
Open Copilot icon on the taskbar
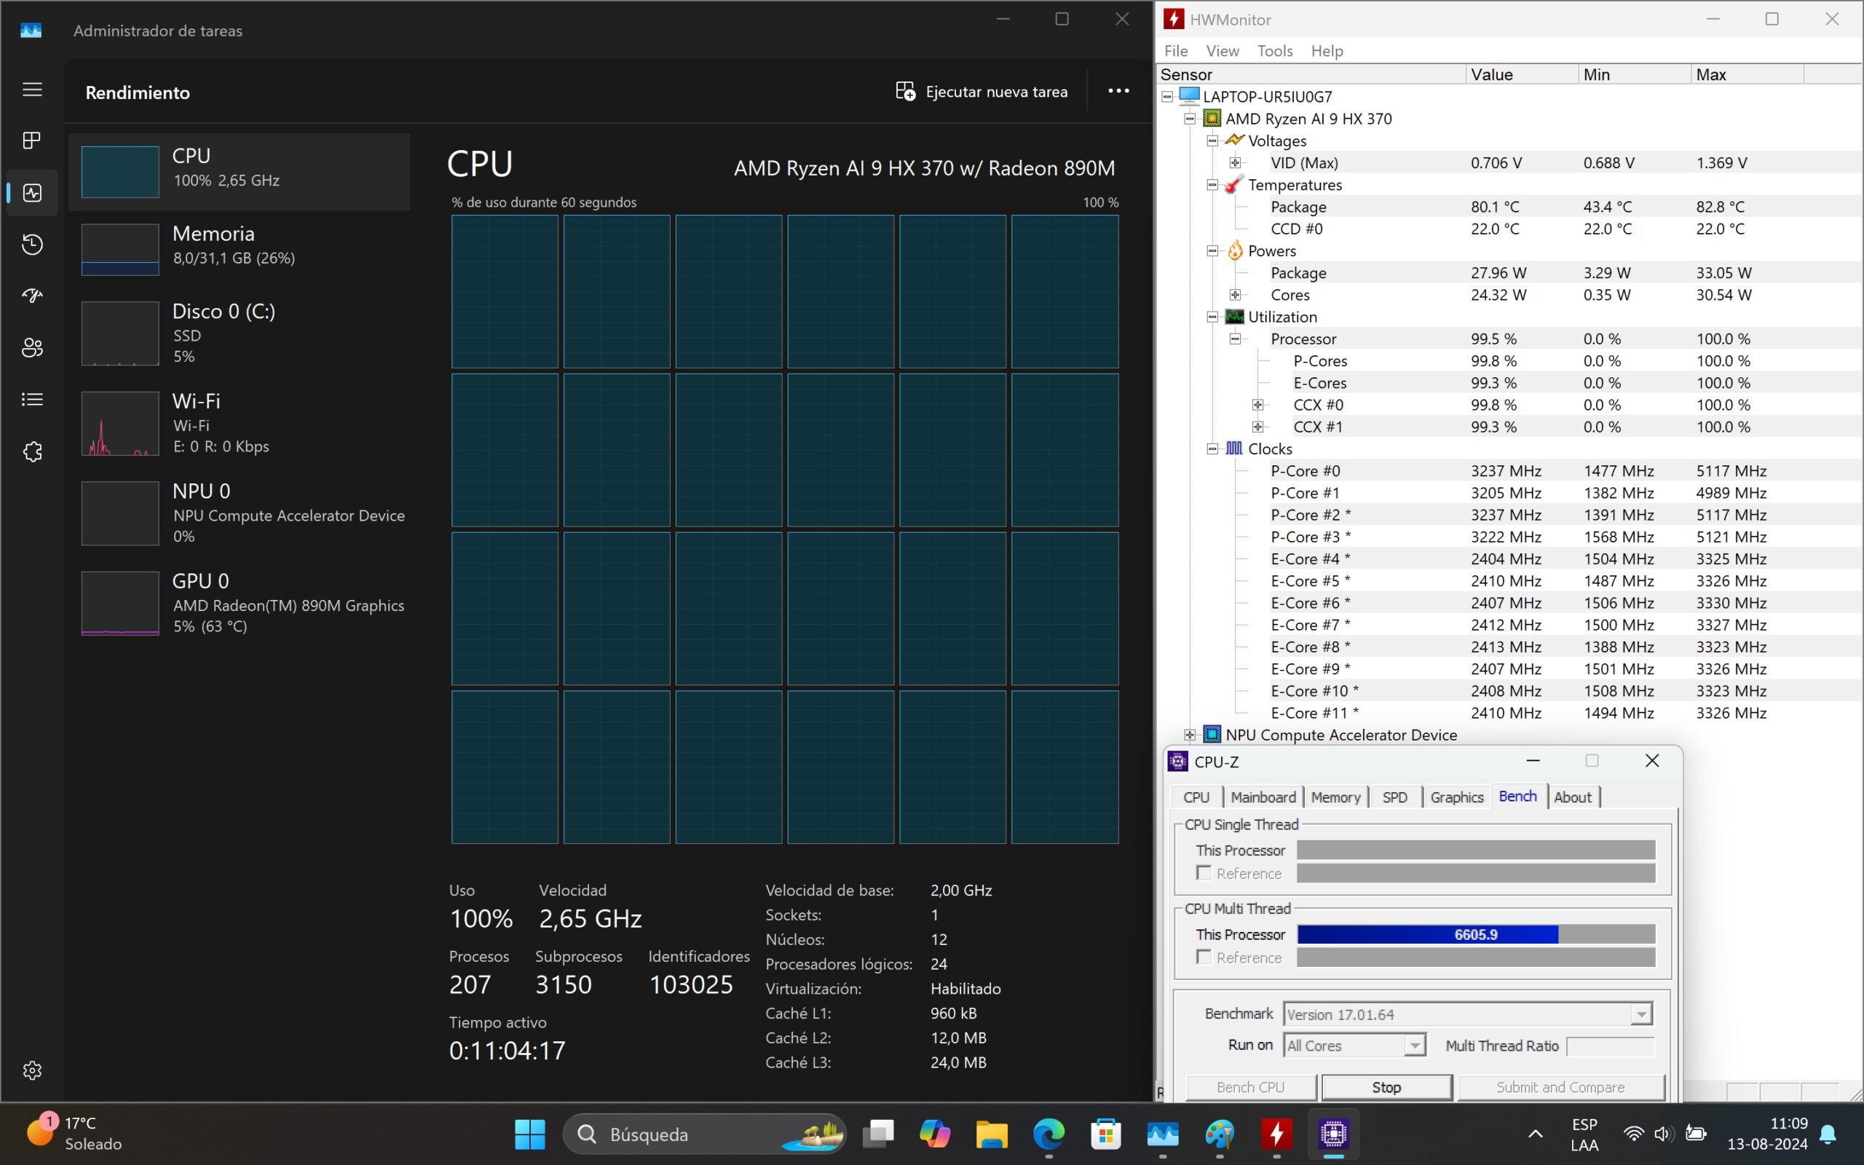click(x=934, y=1134)
